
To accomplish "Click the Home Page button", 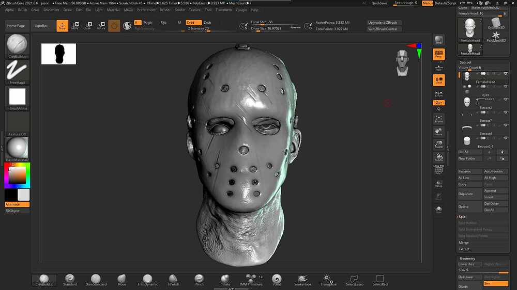I will (x=16, y=26).
